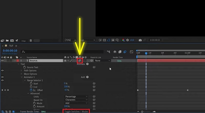205x113 pixels.
Task: Open Units Percentage dropdown
Action: point(76,97)
